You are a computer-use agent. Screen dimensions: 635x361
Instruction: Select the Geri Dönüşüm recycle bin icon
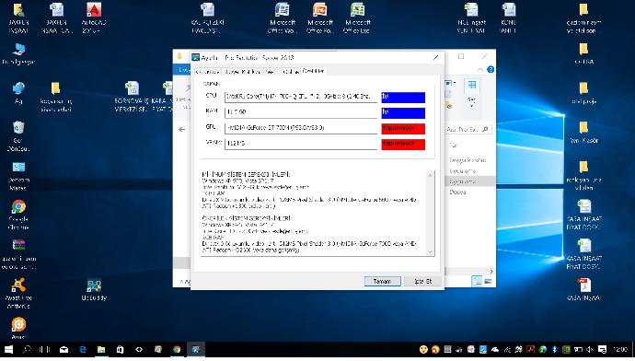(x=18, y=136)
